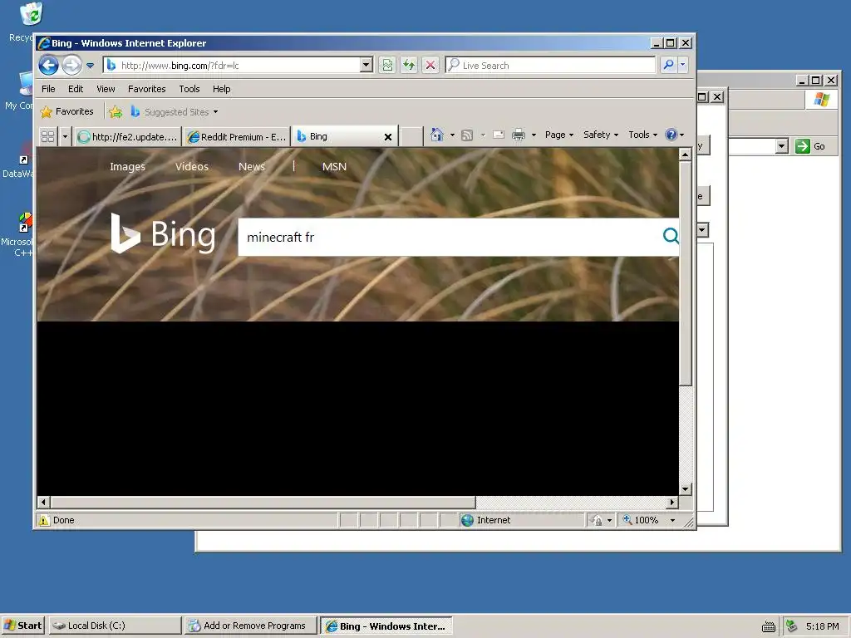The height and width of the screenshot is (638, 851).
Task: Toggle the Compatibility View icon
Action: click(x=387, y=66)
